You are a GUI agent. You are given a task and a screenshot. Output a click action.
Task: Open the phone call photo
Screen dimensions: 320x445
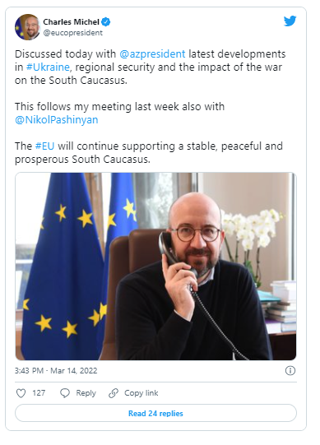coord(155,267)
